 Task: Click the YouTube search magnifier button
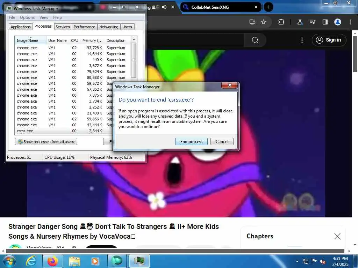[255, 40]
